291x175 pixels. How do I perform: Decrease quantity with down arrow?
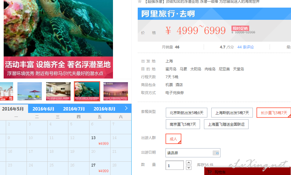189,168
